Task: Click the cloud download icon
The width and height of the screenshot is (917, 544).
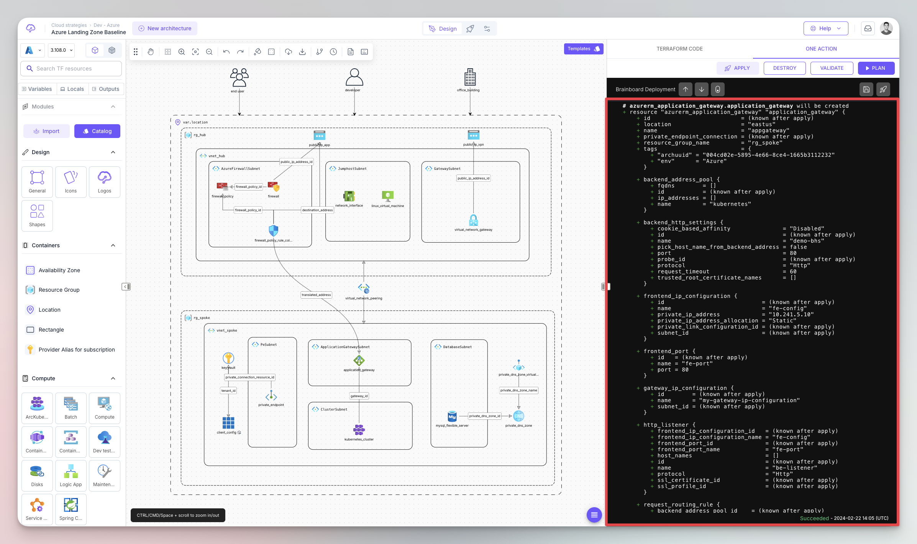Action: click(289, 52)
